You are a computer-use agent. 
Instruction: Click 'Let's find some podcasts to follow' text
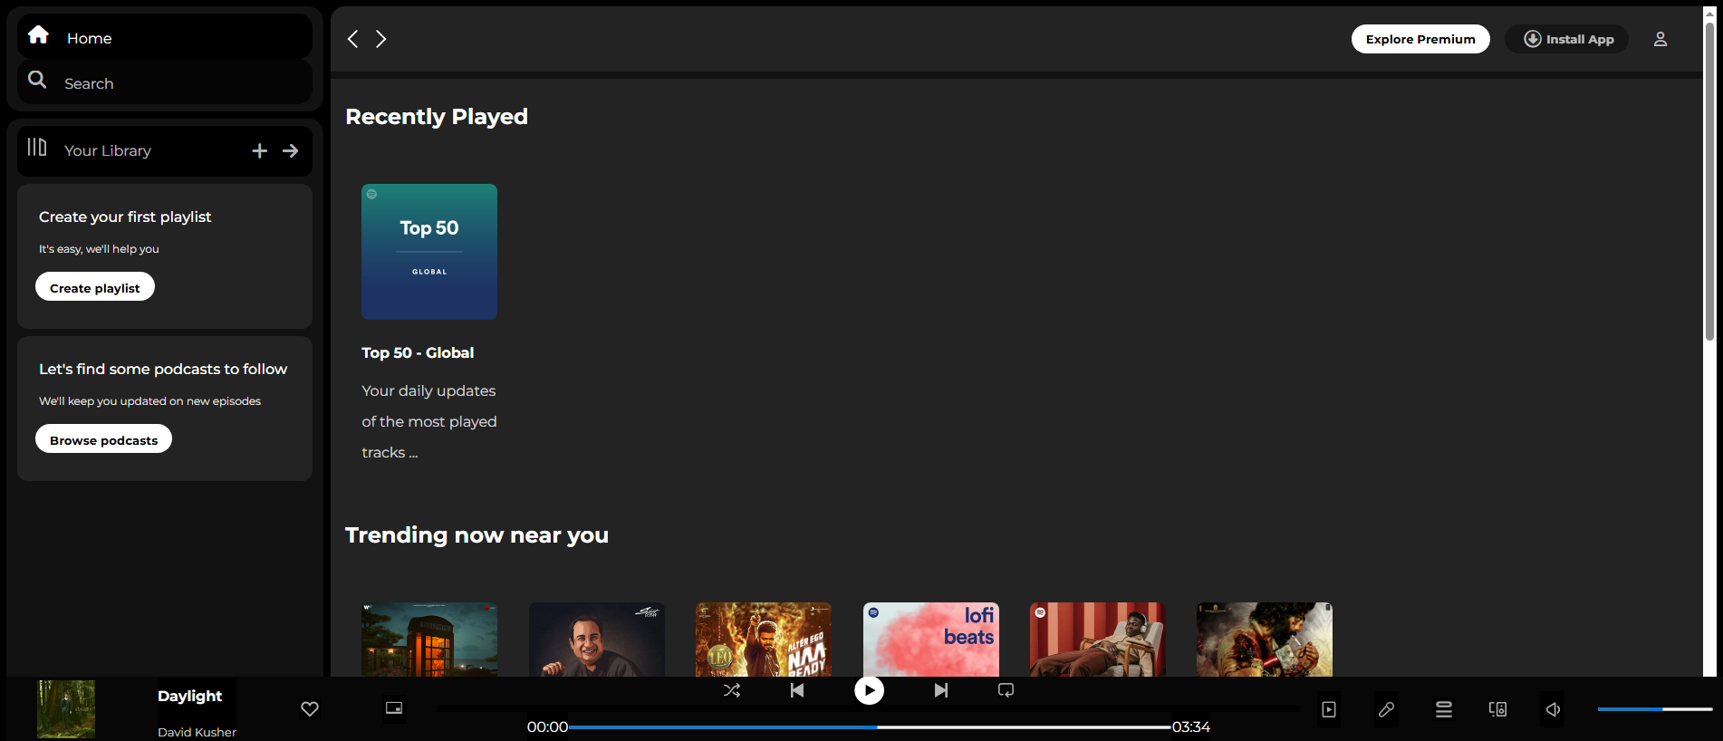163,369
